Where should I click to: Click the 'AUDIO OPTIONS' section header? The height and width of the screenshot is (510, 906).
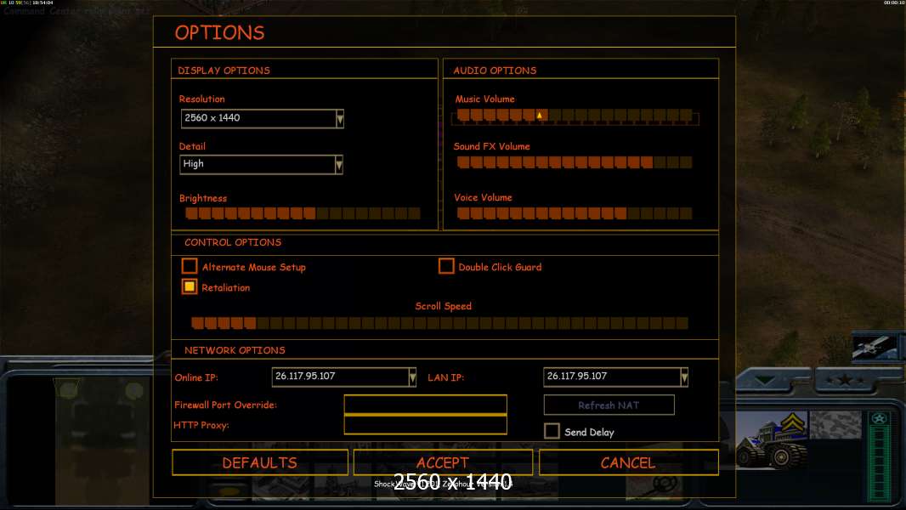[x=495, y=71]
